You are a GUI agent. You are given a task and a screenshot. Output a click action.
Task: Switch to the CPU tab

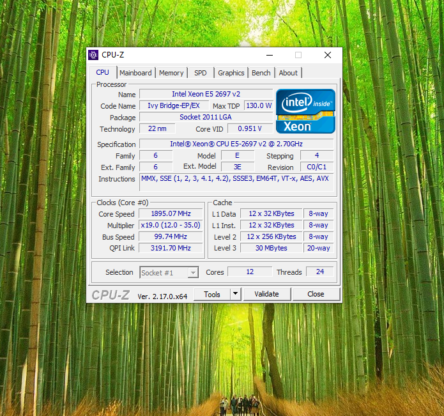[x=102, y=72]
